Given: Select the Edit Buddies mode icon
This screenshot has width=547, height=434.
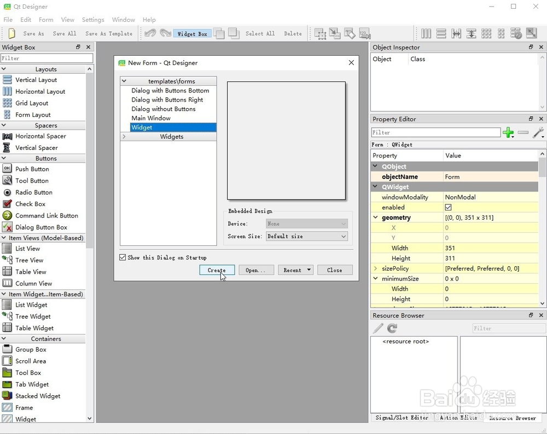Looking at the screenshot, I should (350, 33).
